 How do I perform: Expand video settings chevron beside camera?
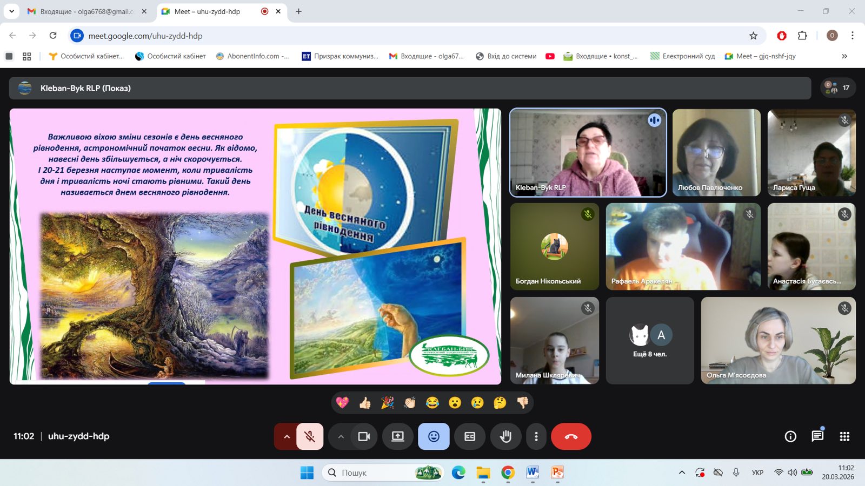click(x=341, y=436)
